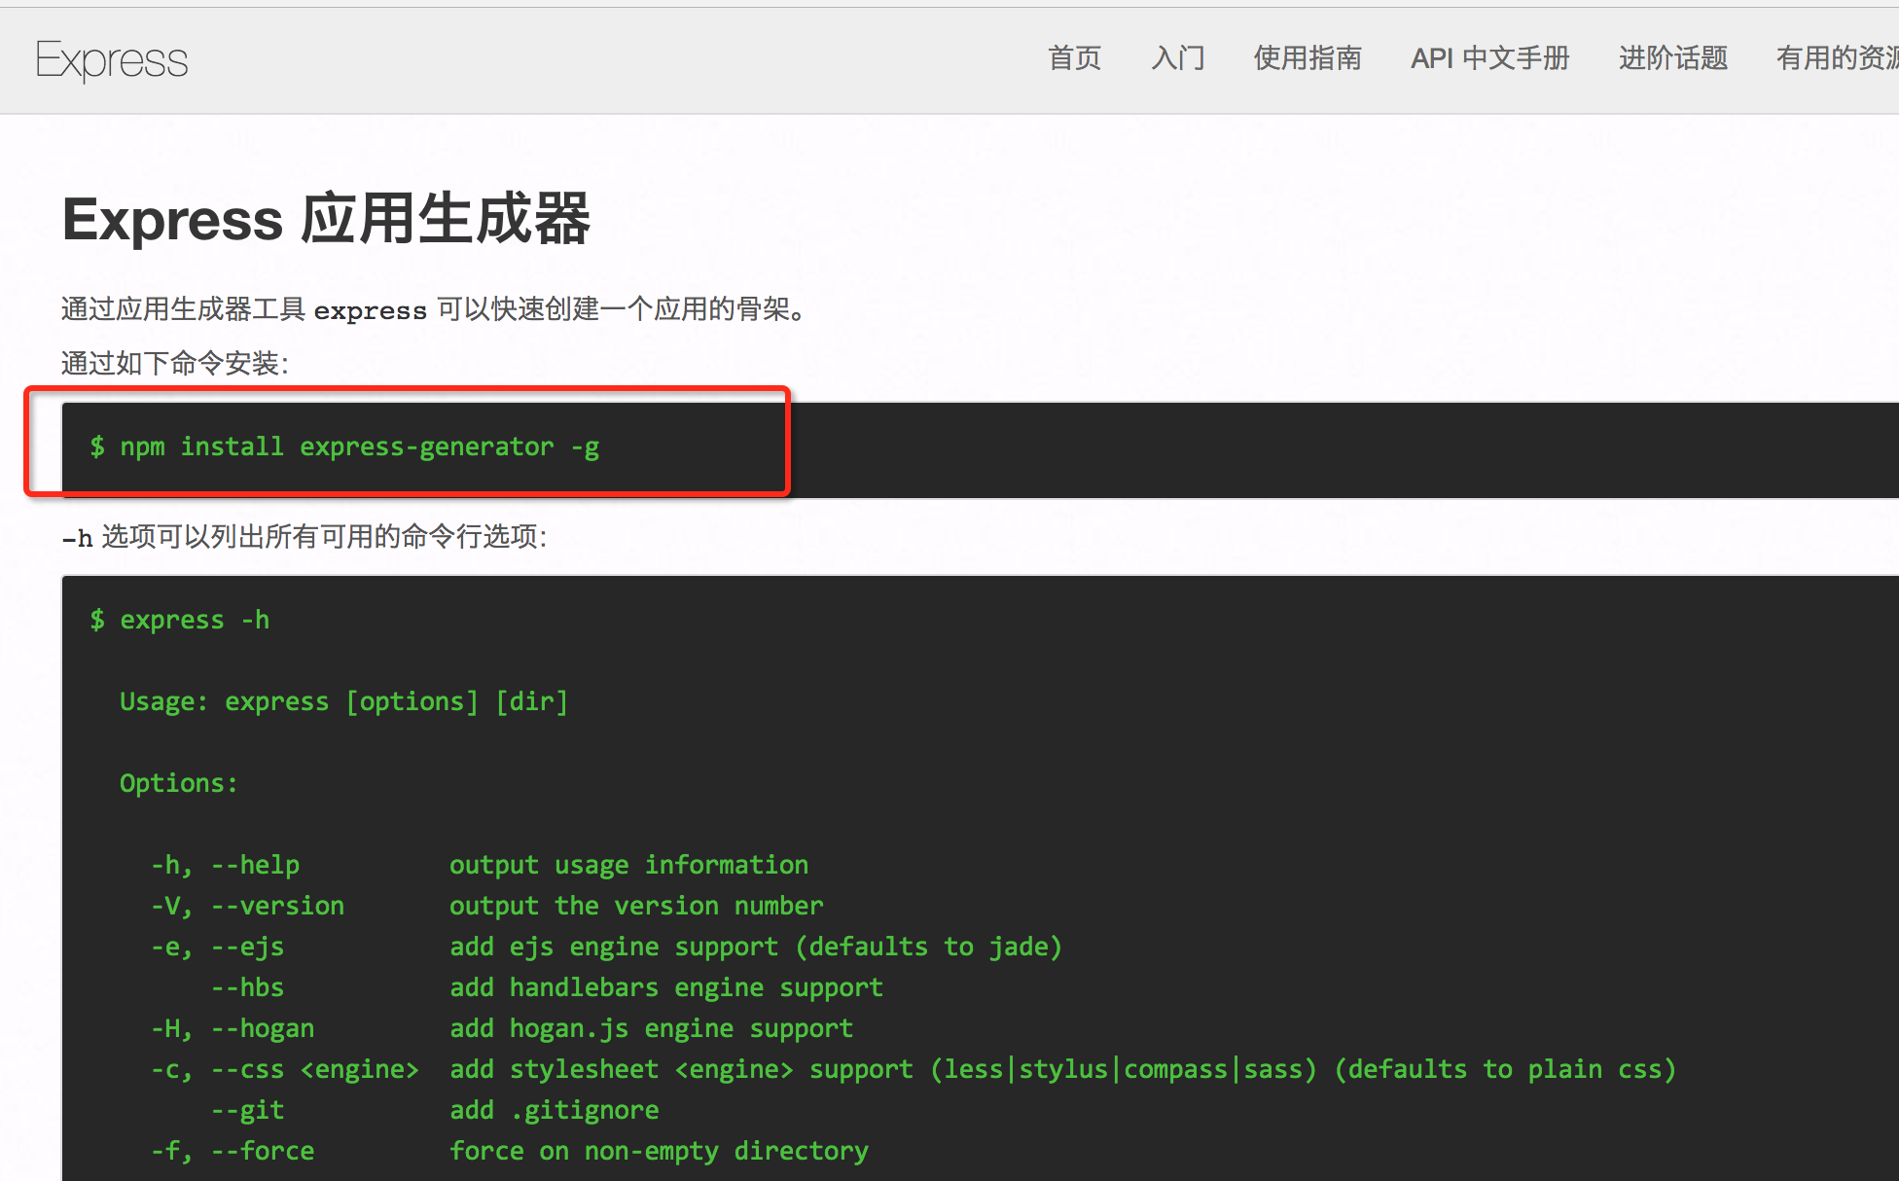Select the '-c, --css <engine>' option line
The height and width of the screenshot is (1181, 1899).
pos(914,1069)
